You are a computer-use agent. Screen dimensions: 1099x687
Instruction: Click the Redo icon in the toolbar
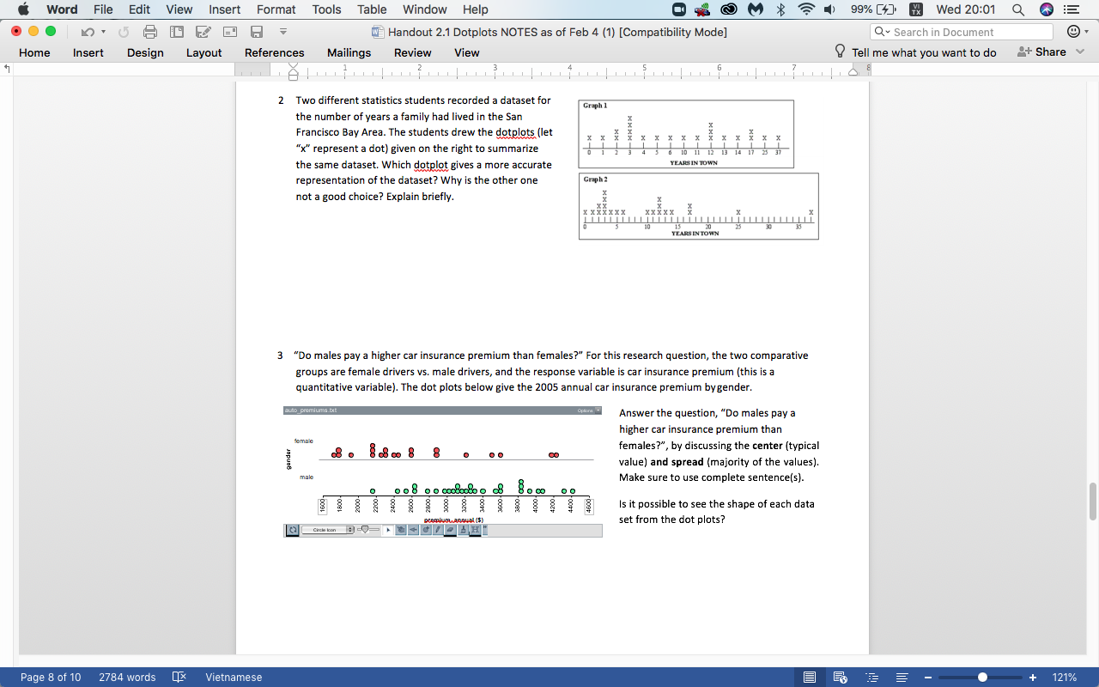tap(124, 32)
